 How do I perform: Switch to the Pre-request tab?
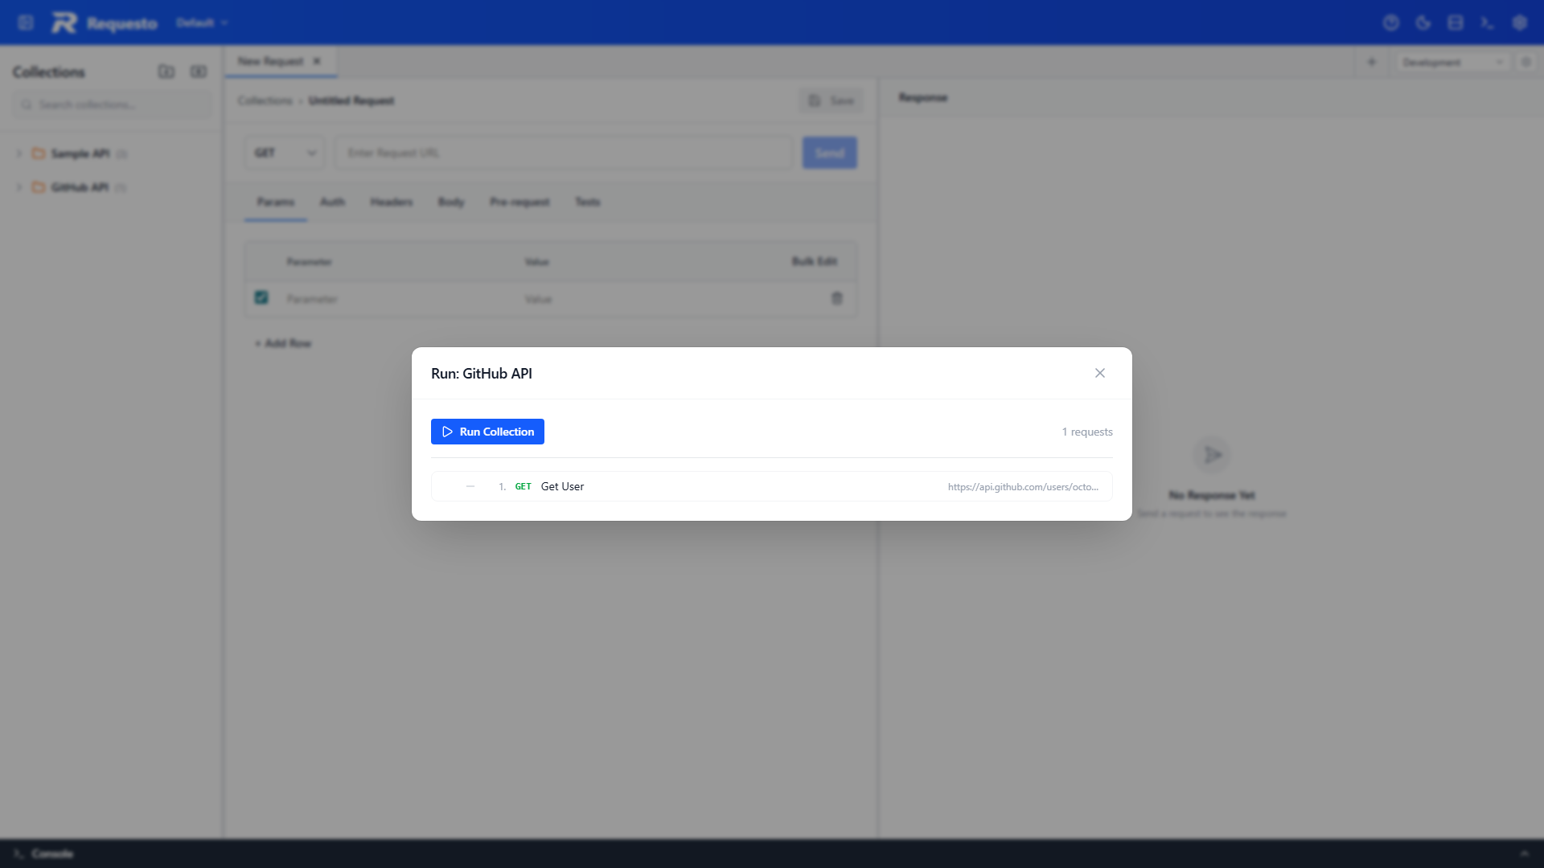(x=519, y=202)
